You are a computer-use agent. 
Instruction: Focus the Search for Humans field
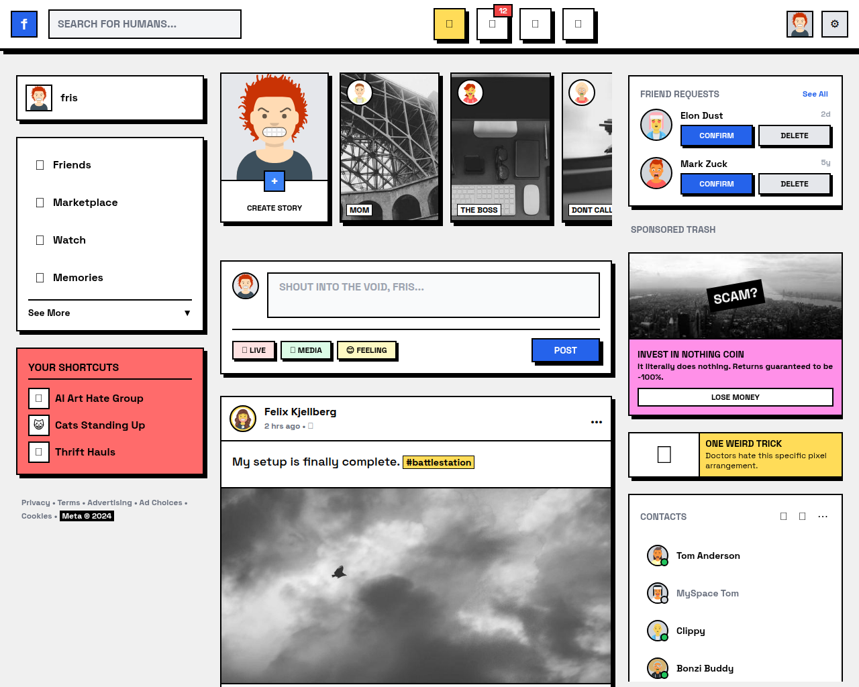click(145, 24)
